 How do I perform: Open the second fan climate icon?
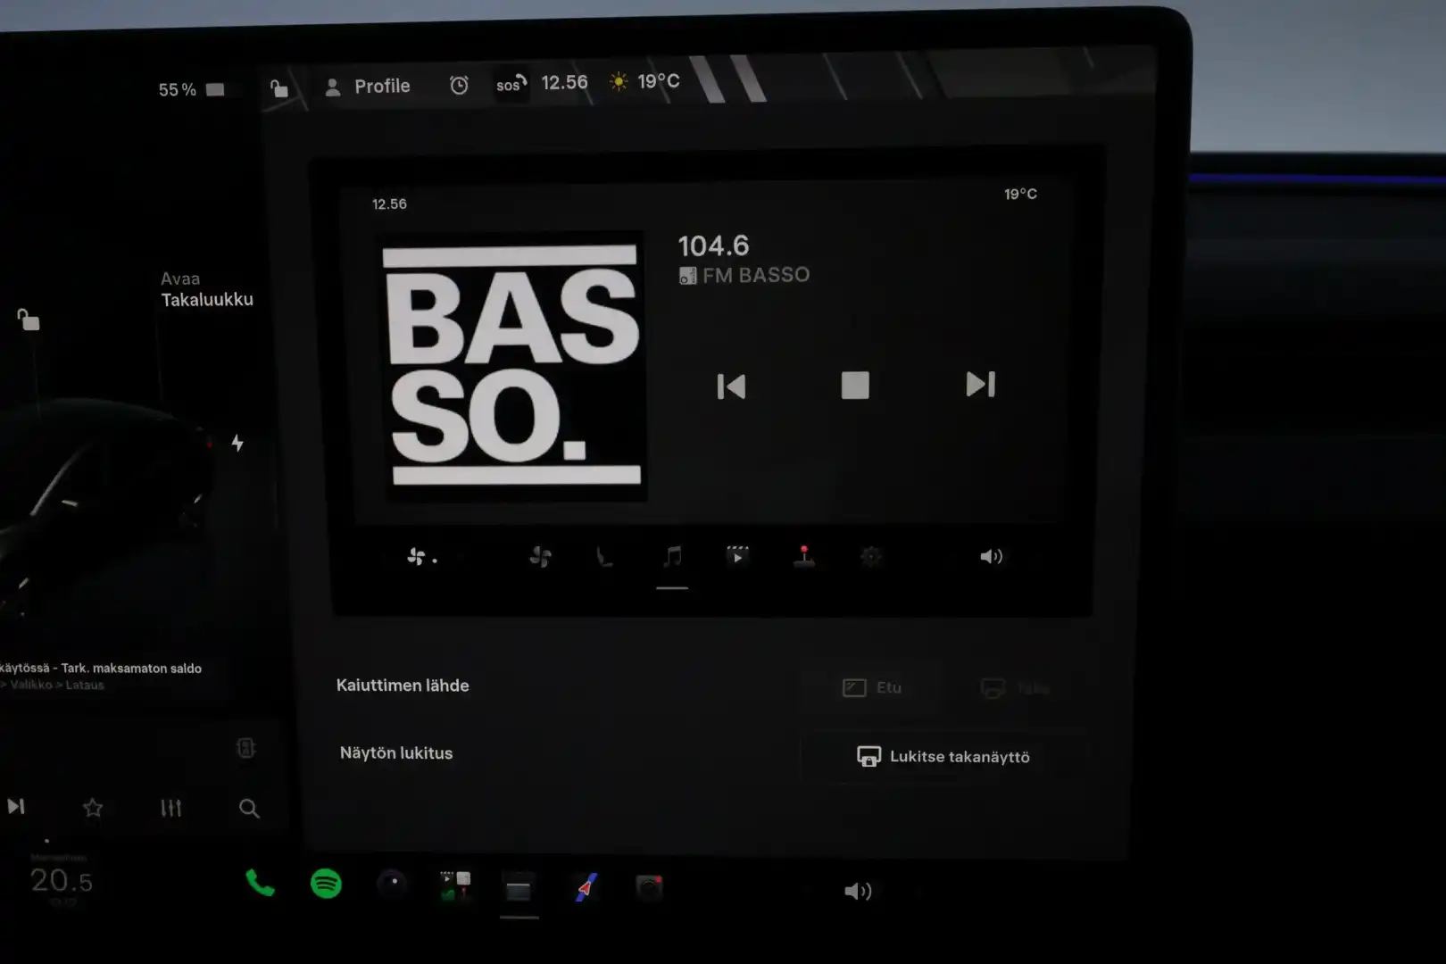point(540,557)
